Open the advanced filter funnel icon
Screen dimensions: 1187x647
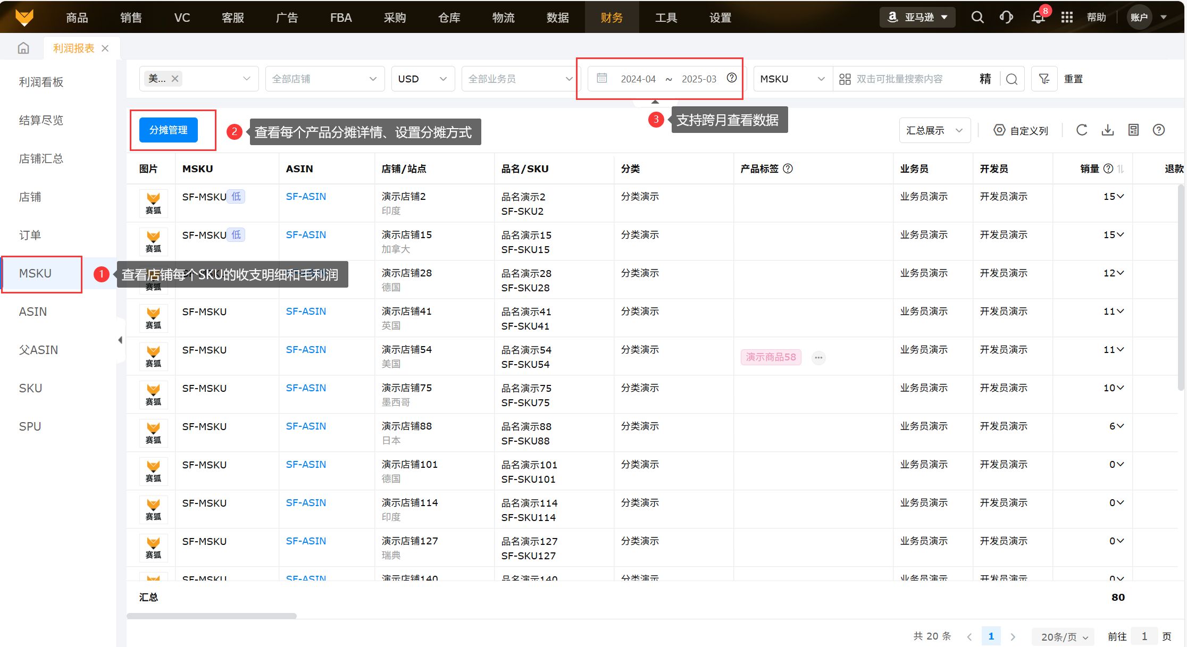point(1044,79)
